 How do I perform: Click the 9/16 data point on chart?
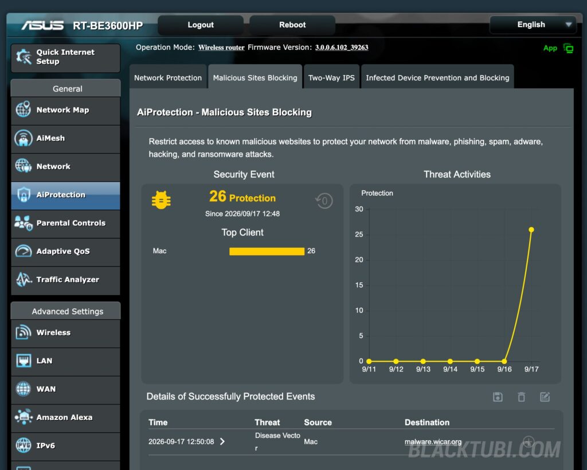click(x=504, y=362)
